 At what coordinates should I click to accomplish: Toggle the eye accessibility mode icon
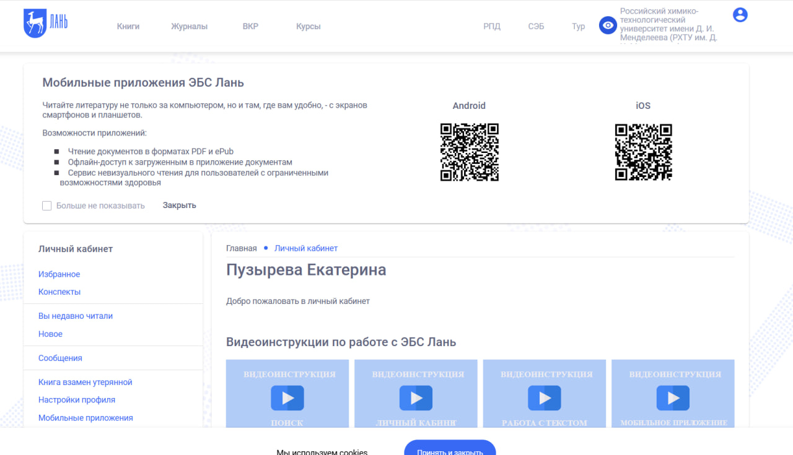[608, 25]
